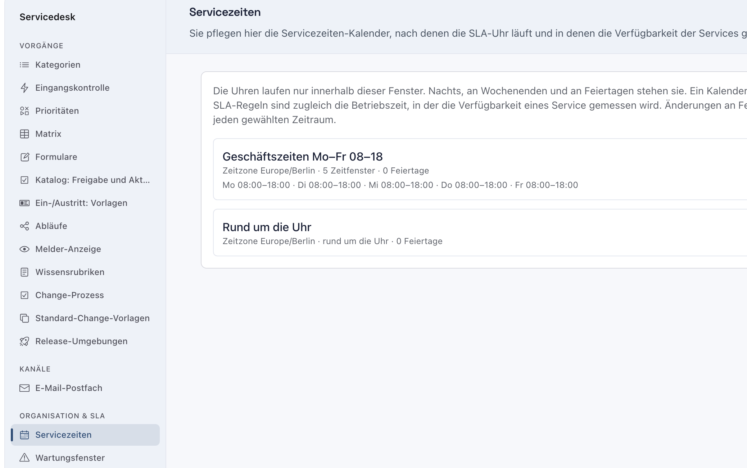Open Wartungsfenster in the sidebar
The image size is (747, 468).
[x=85, y=458]
